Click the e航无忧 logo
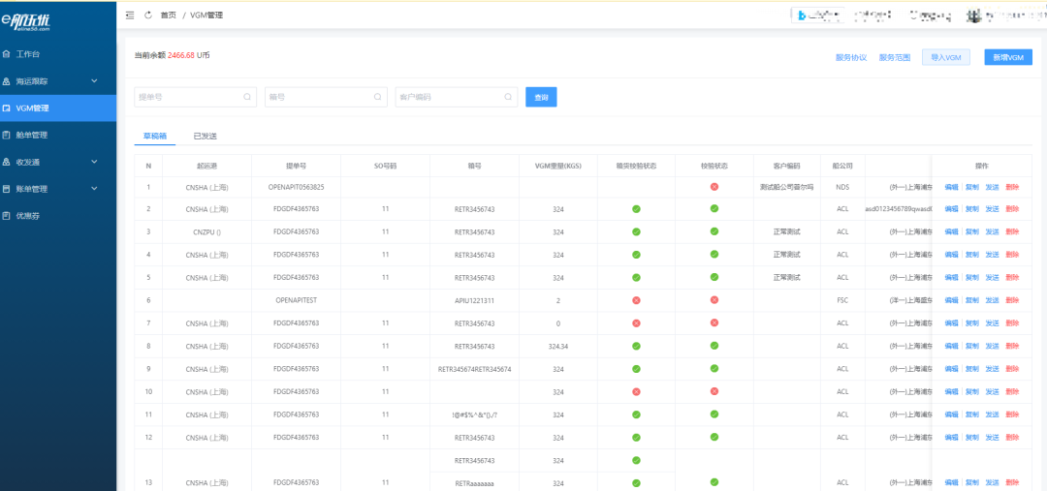The height and width of the screenshot is (491, 1047). pyautogui.click(x=25, y=23)
